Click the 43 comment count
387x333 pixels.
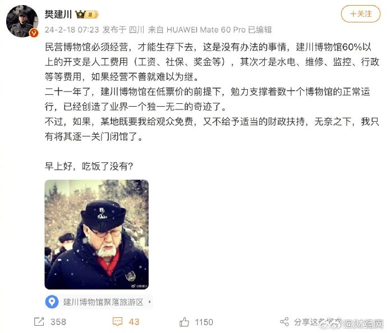coord(134,322)
